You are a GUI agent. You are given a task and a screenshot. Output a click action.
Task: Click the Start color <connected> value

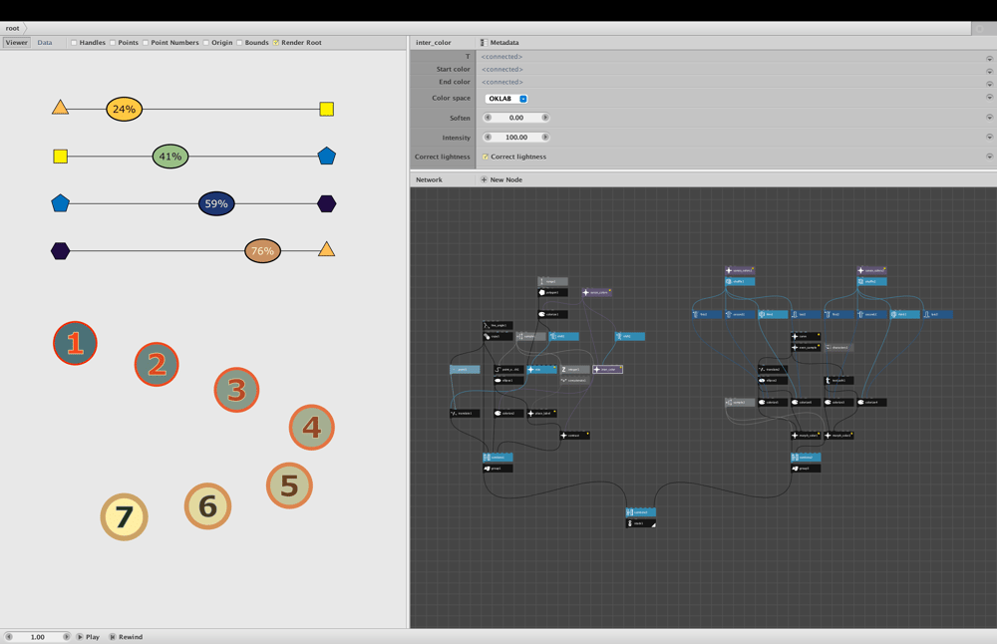pyautogui.click(x=502, y=70)
